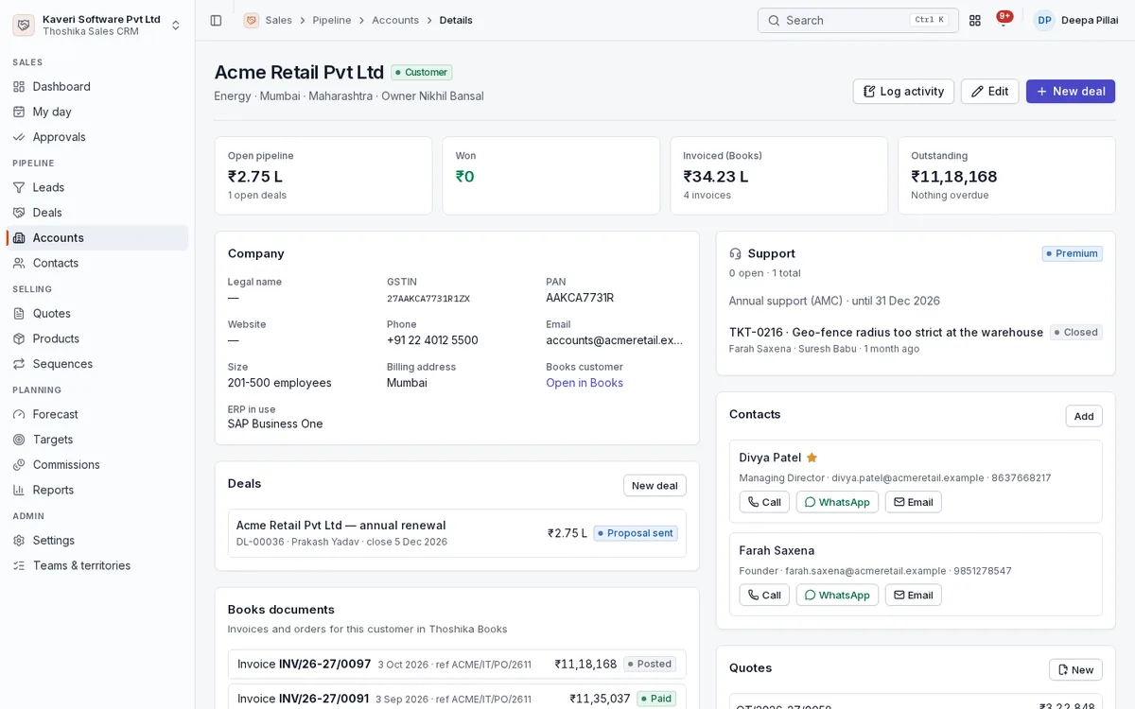The height and width of the screenshot is (709, 1135).
Task: Open notifications bell with 9+ badge
Action: (x=1004, y=20)
